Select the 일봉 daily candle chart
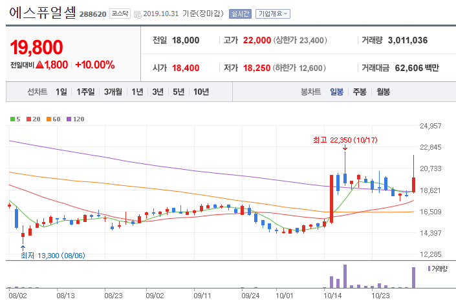This screenshot has width=456, height=304. tap(336, 92)
